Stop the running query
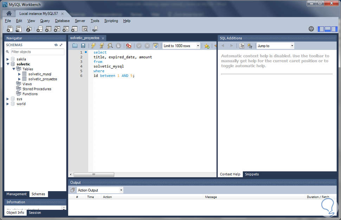Viewport: 341px width, 220px height. 118,46
